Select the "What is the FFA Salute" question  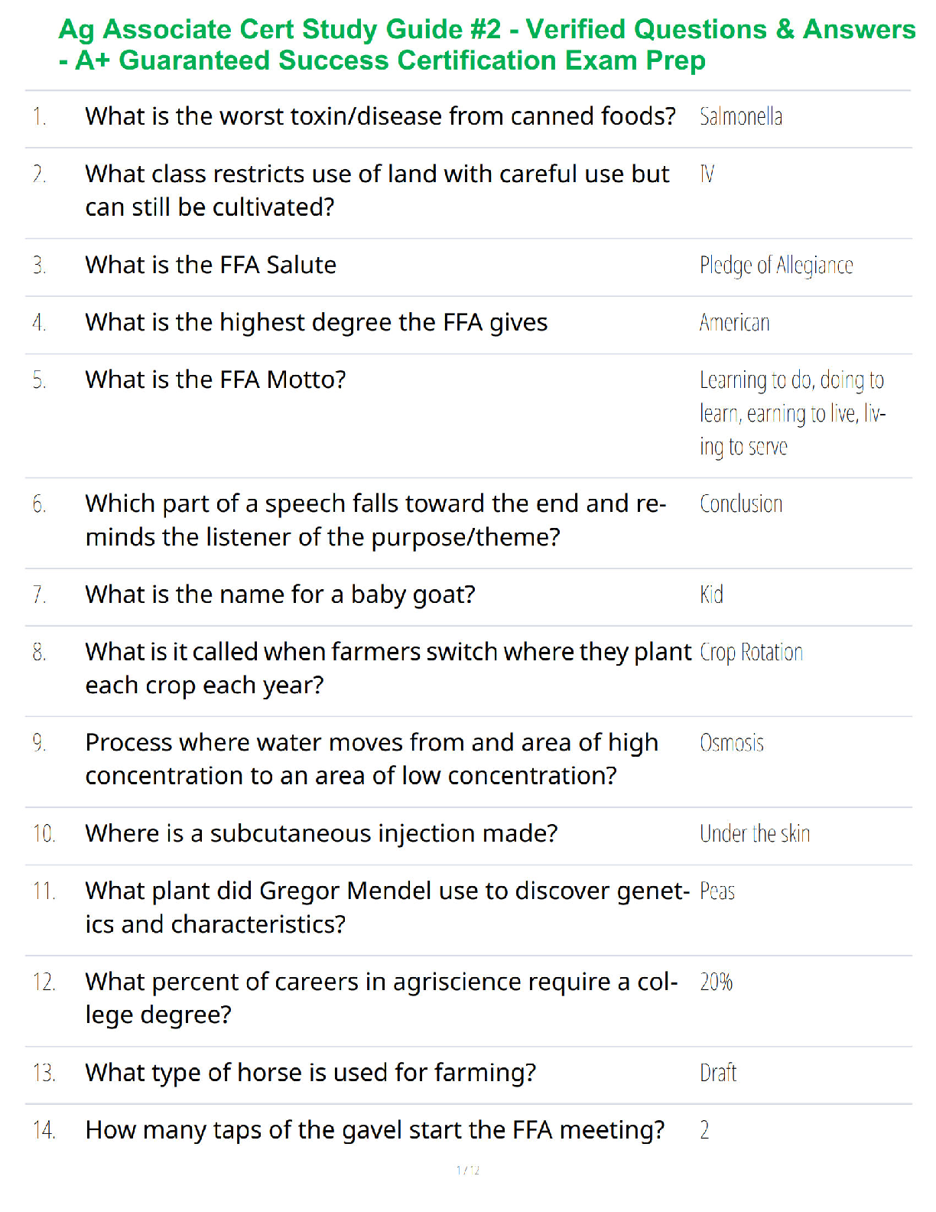(210, 265)
